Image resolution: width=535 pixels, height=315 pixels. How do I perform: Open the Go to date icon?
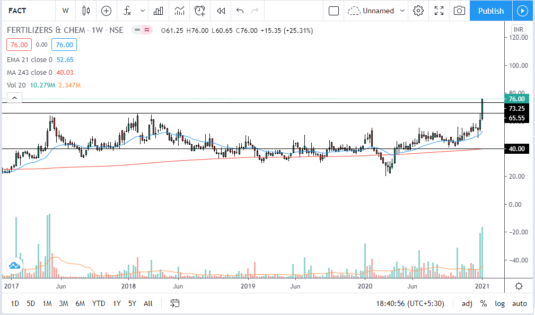[x=174, y=303]
